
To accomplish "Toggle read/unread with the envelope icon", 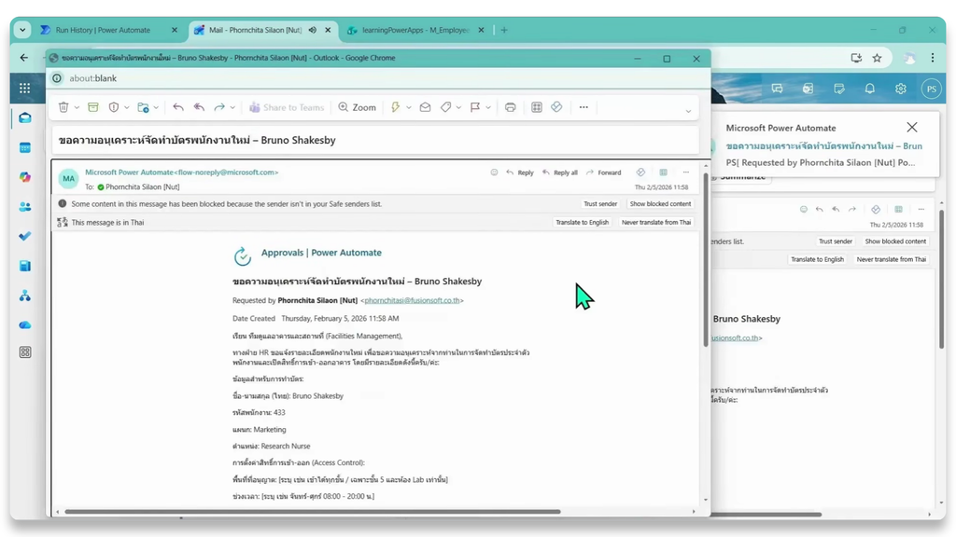I will pos(425,107).
